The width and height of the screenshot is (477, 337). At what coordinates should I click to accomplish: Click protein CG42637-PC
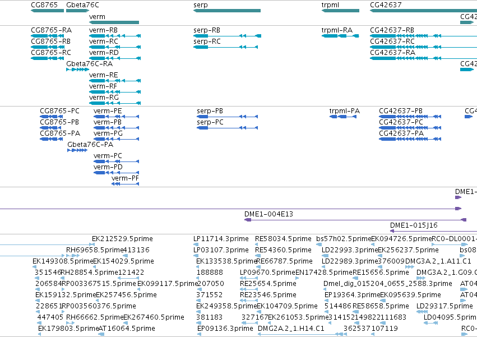410,128
